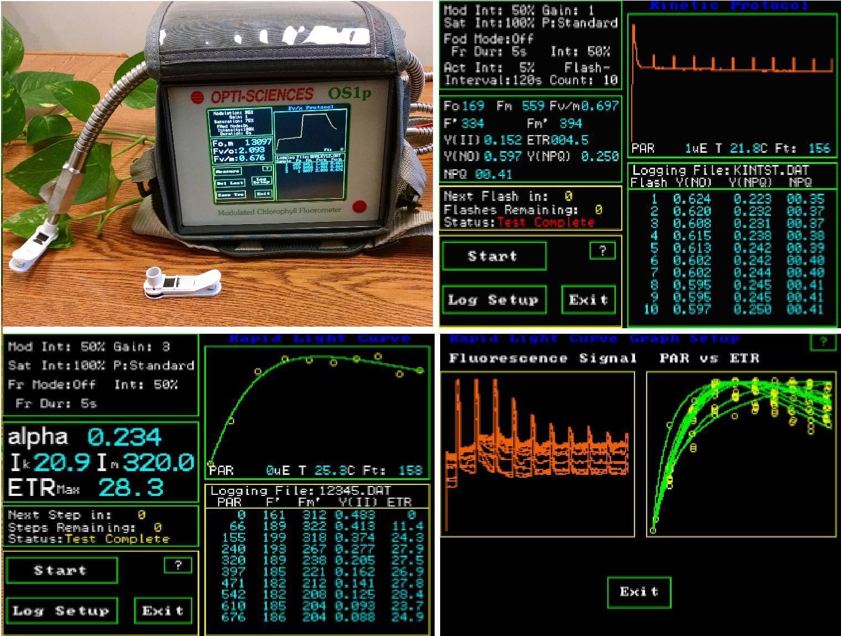
Task: Select the PAR vs ETR green graph
Action: (741, 454)
